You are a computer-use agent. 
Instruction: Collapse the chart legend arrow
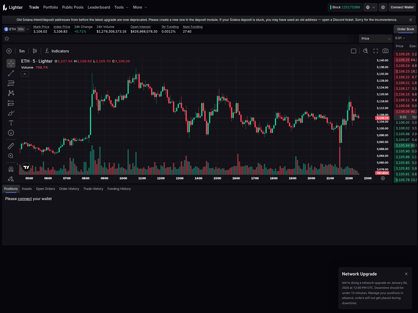[25, 74]
